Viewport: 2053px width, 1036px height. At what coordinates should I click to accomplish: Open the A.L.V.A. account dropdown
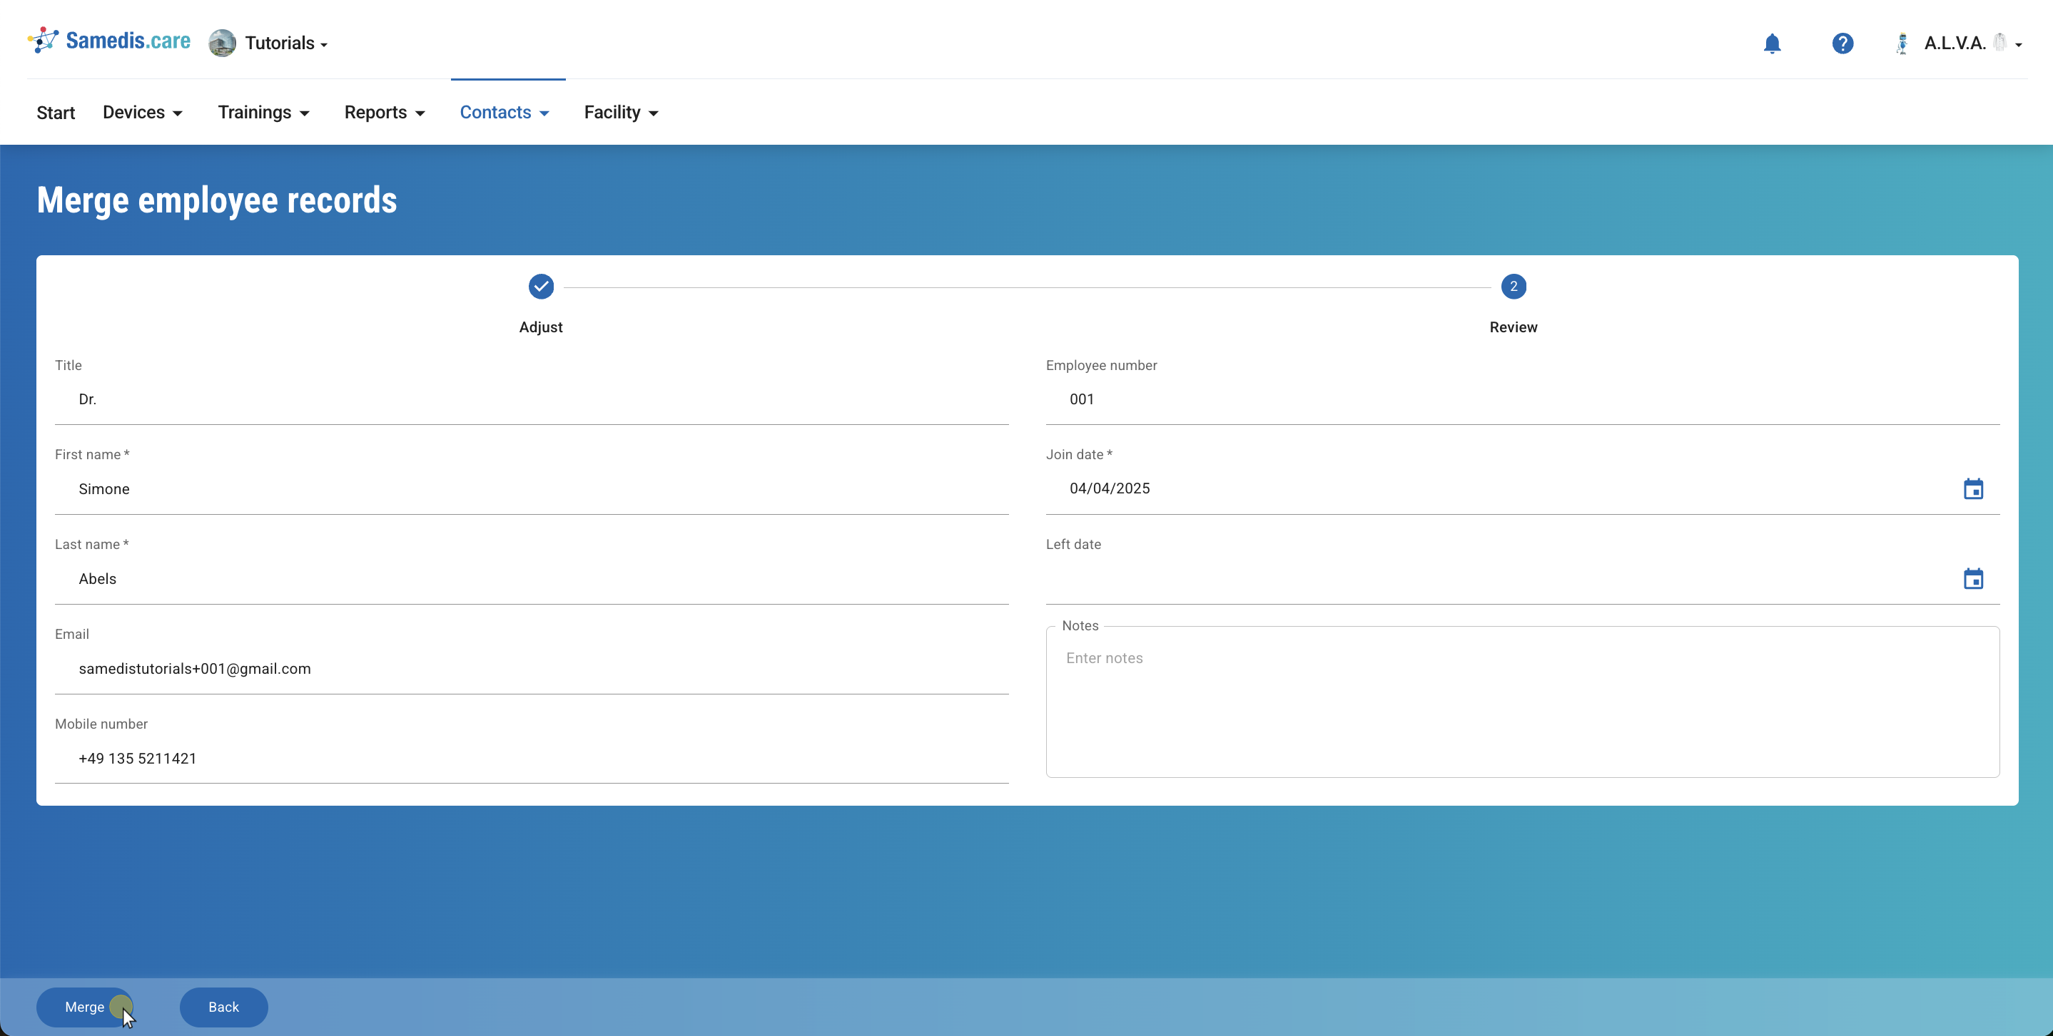click(x=1972, y=43)
